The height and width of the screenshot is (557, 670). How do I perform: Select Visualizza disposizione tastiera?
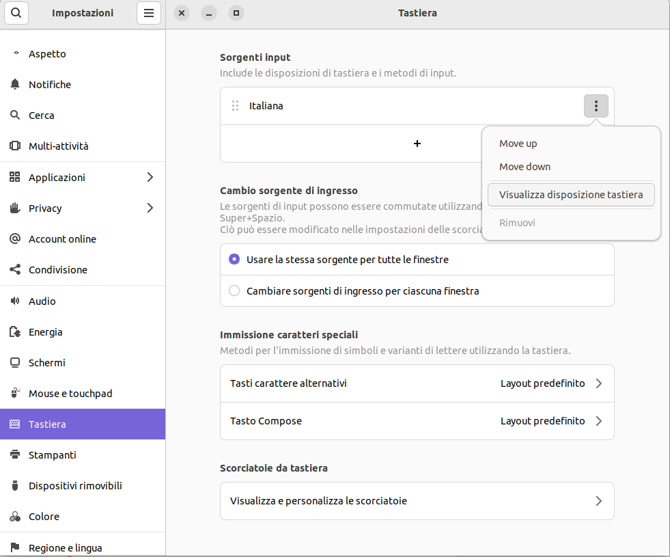[x=571, y=195]
